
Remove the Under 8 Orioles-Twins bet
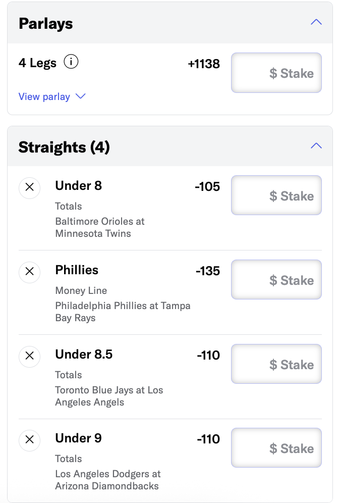pos(29,187)
